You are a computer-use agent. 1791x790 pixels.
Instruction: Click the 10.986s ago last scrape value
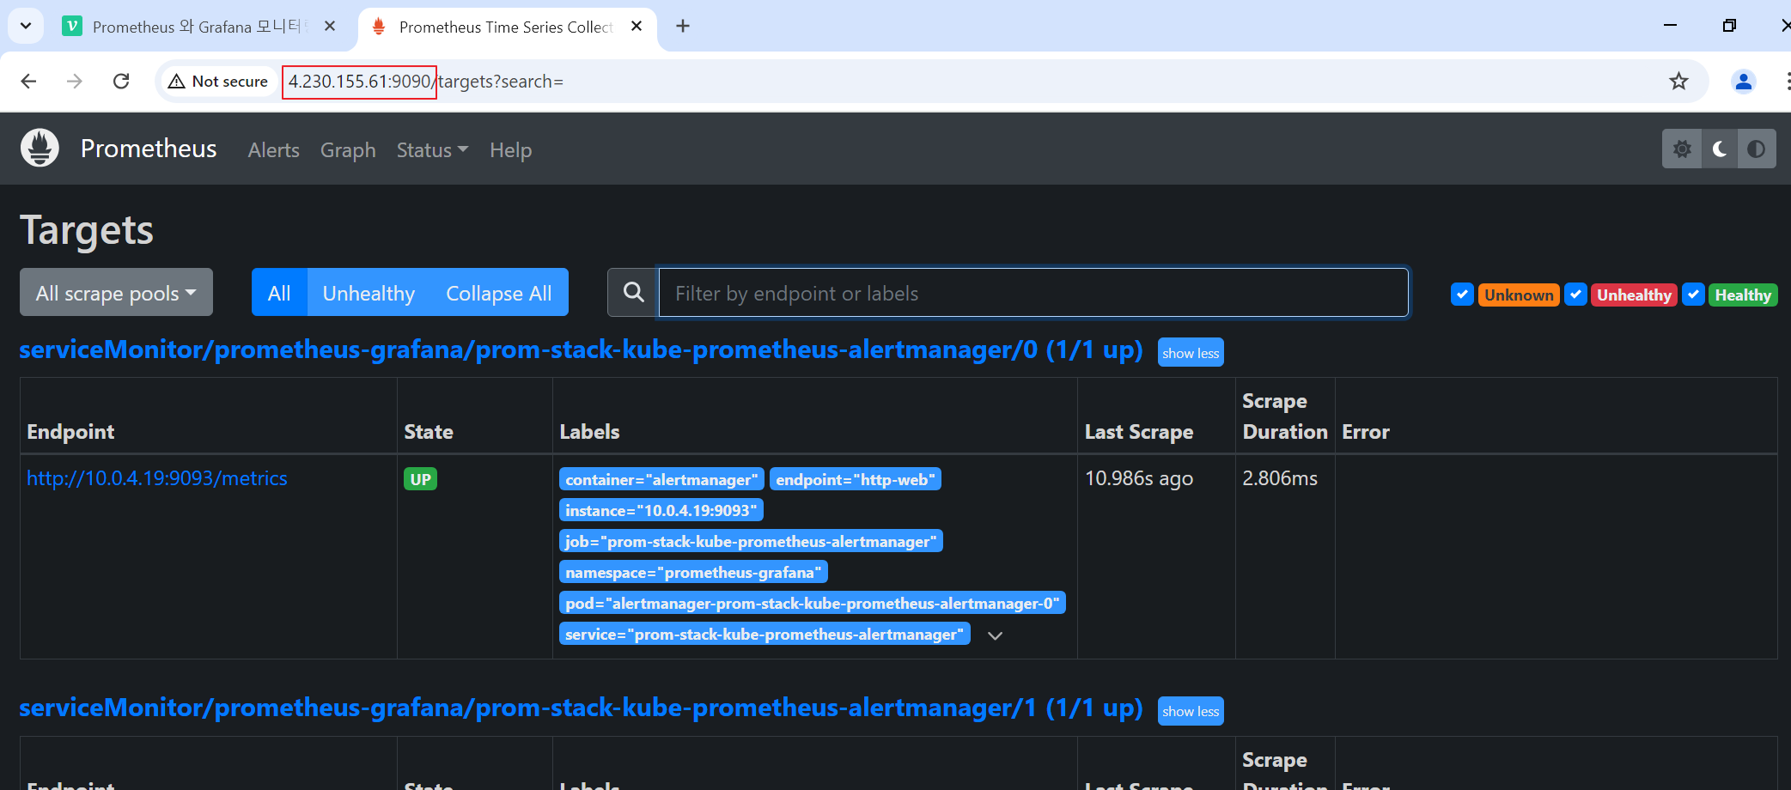[x=1139, y=478]
